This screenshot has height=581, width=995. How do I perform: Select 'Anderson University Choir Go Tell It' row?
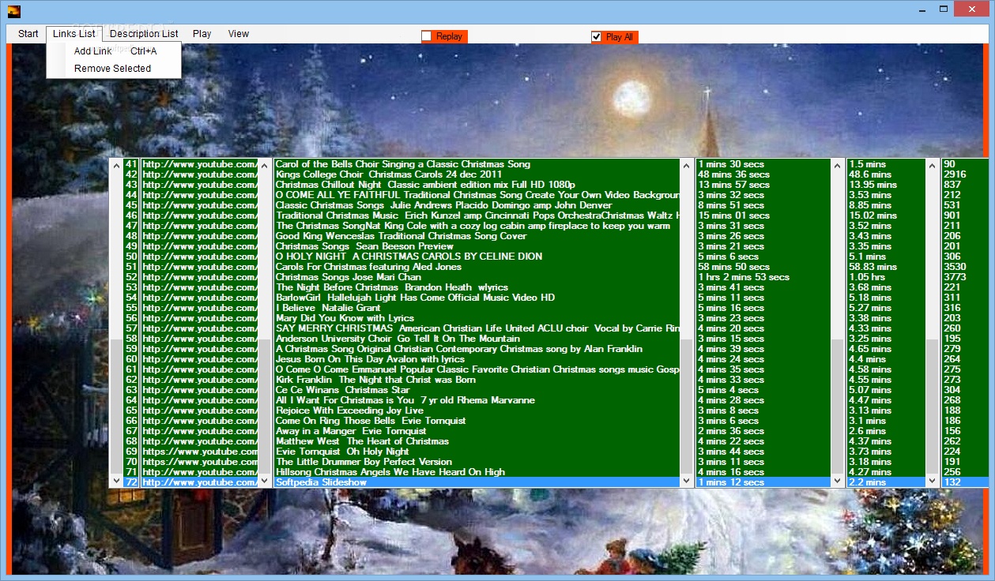pyautogui.click(x=477, y=339)
